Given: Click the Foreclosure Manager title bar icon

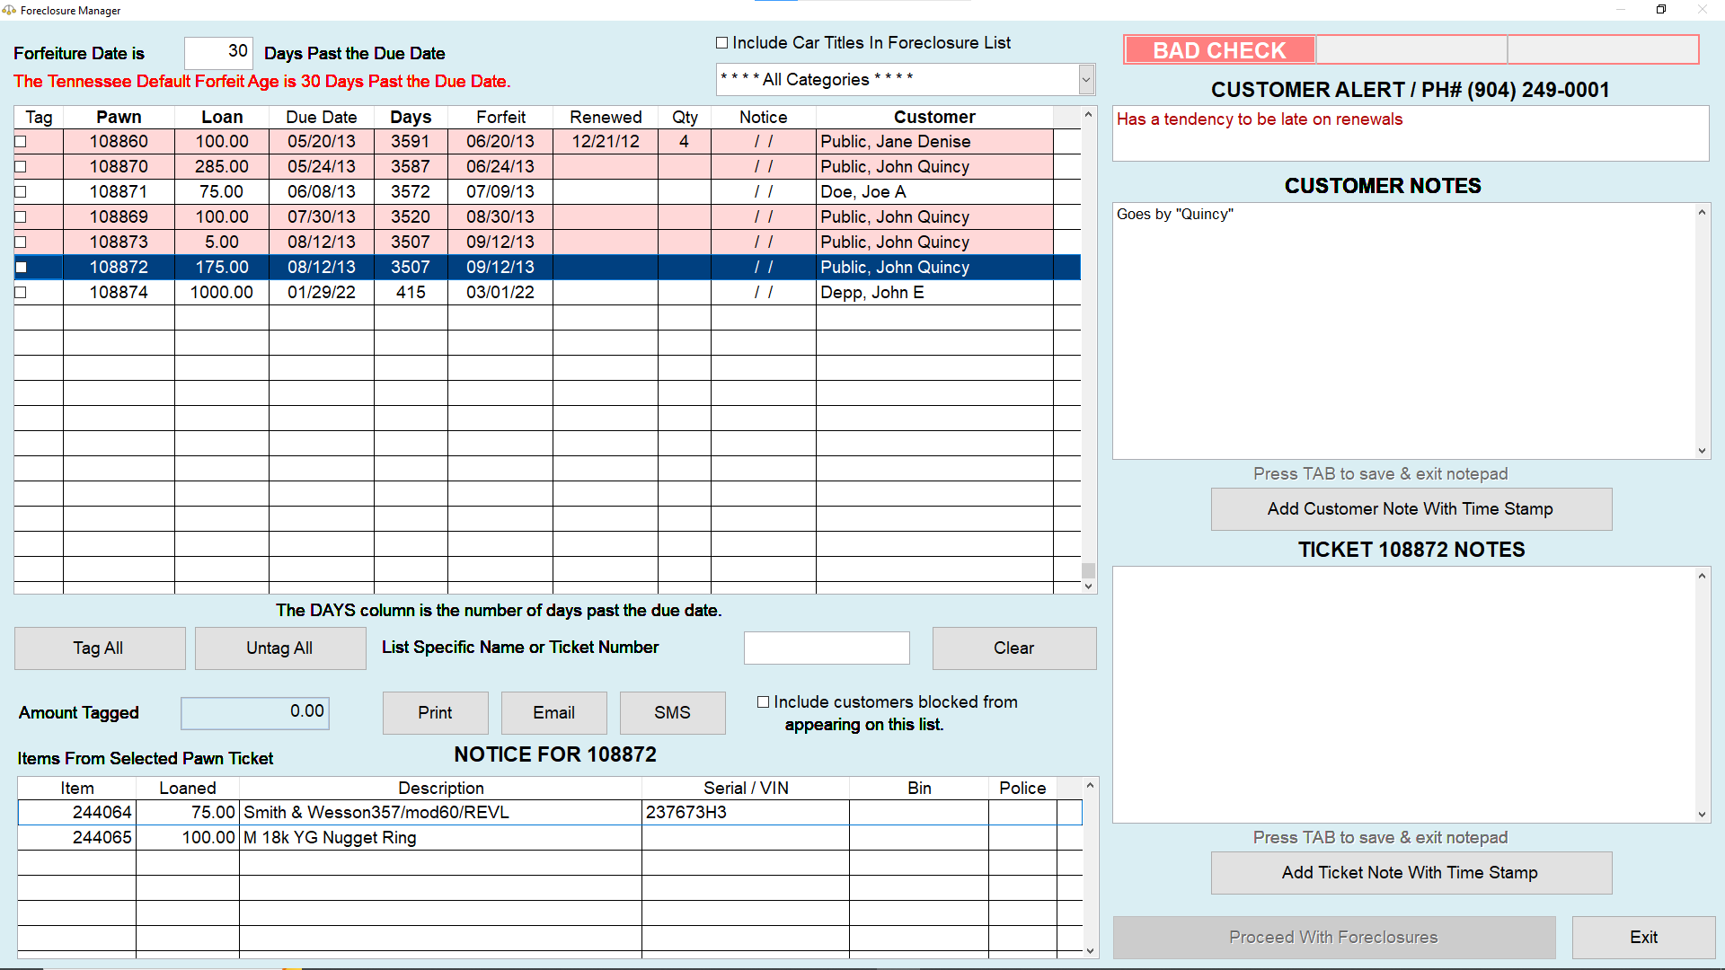Looking at the screenshot, I should pyautogui.click(x=9, y=10).
